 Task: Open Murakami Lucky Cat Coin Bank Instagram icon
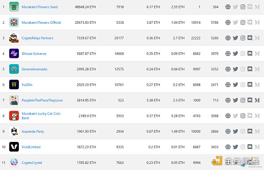pyautogui.click(x=242, y=116)
